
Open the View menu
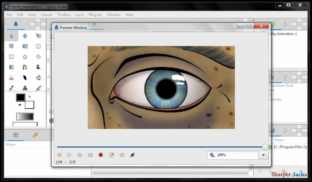32,15
